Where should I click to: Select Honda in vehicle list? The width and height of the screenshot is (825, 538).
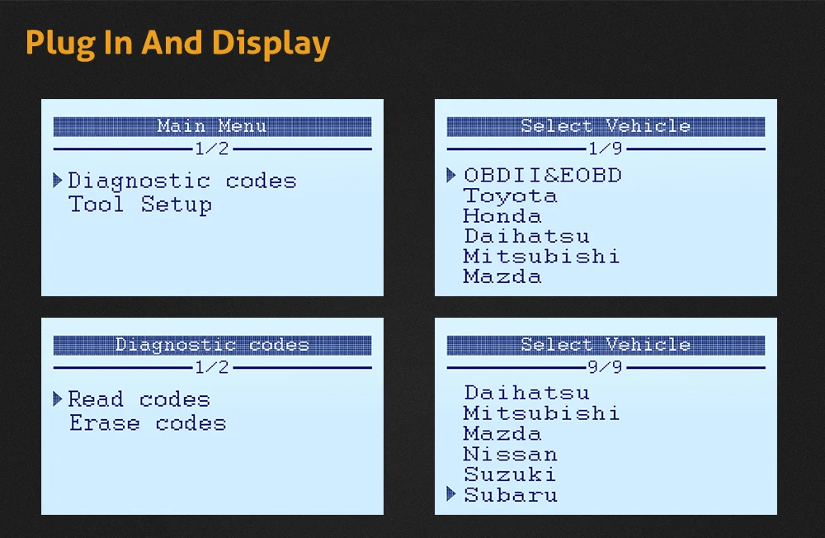pos(502,216)
